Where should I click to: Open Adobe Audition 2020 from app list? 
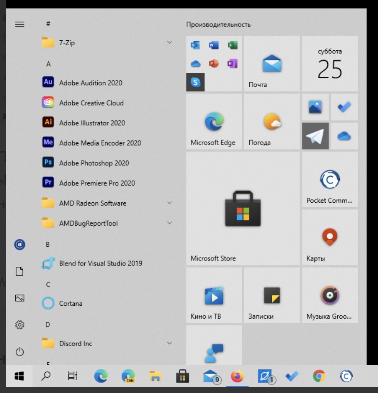point(106,83)
